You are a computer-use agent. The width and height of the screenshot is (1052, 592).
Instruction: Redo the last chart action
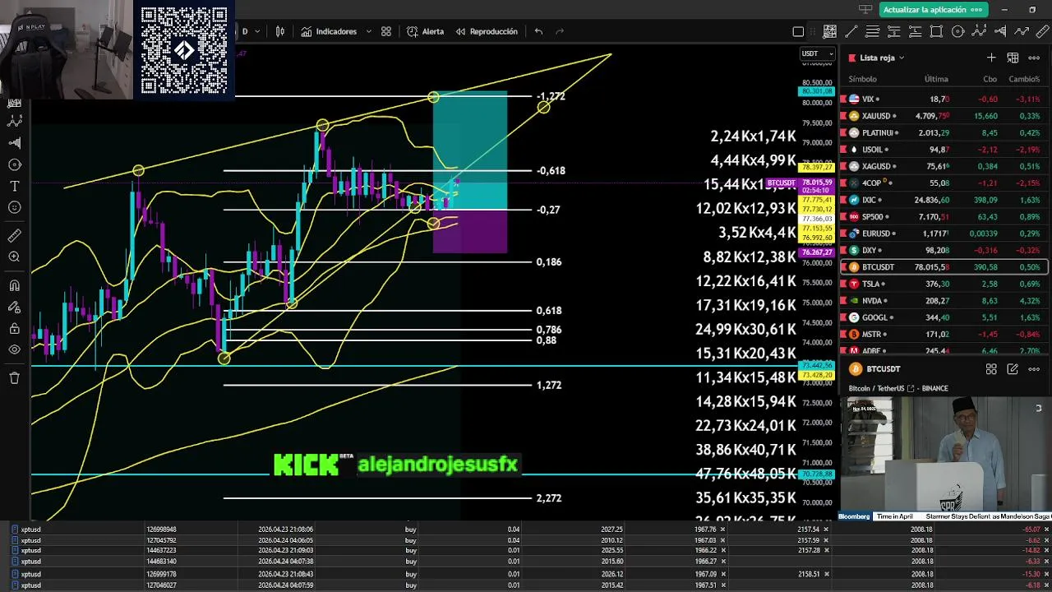[561, 31]
